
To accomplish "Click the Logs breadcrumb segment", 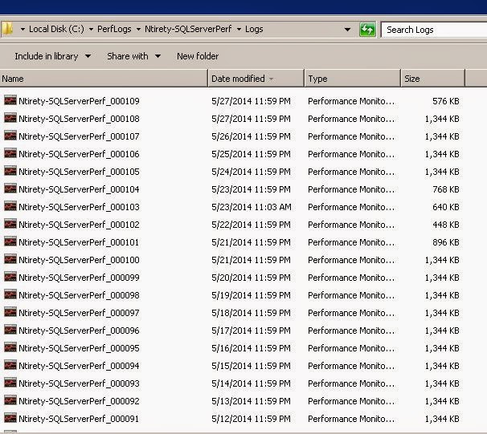I will coord(254,29).
